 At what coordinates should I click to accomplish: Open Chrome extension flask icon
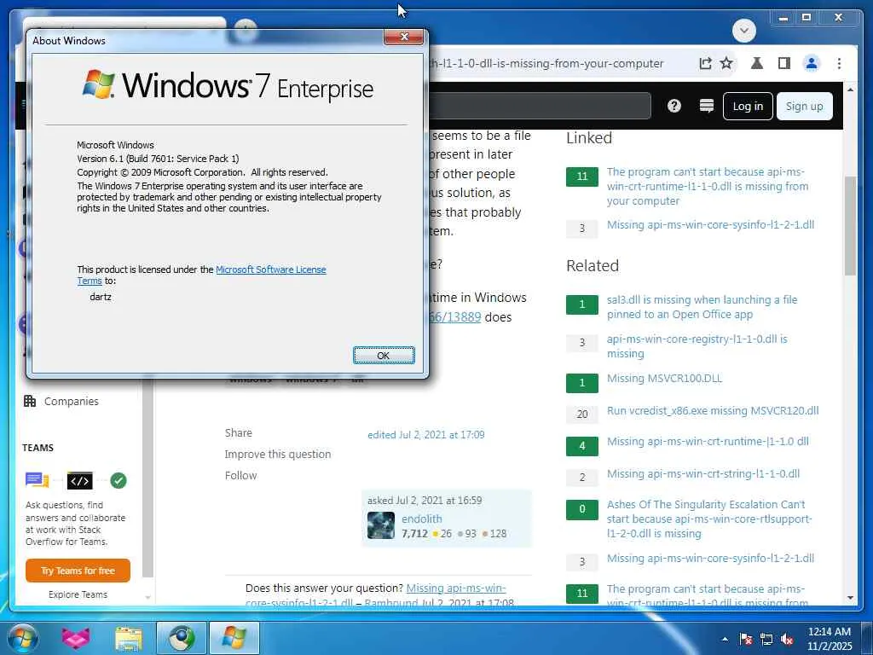point(757,63)
